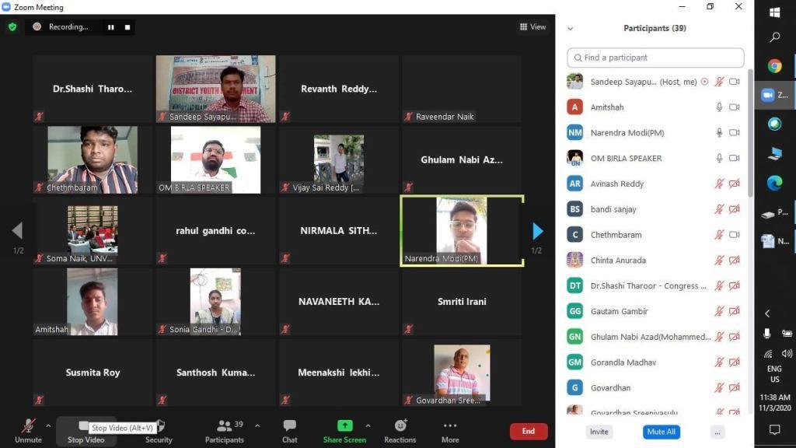Screen dimensions: 796x448
Task: Expand audio options caret beside Unmute
Action: (48, 425)
